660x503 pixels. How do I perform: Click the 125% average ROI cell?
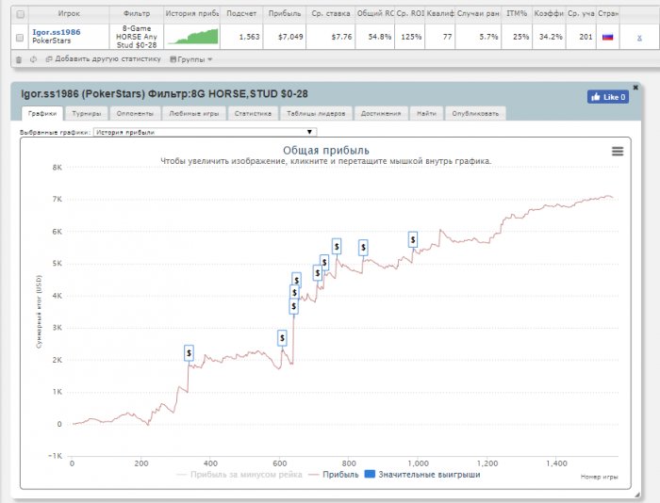pyautogui.click(x=411, y=37)
